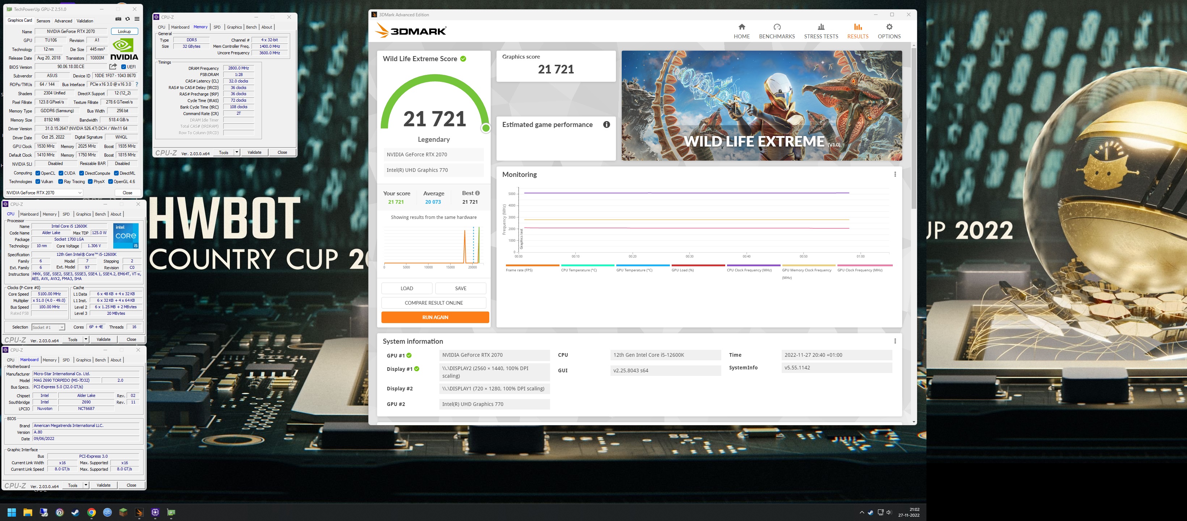Click RUN AGAIN in 3DMark
The image size is (1187, 521).
click(435, 317)
